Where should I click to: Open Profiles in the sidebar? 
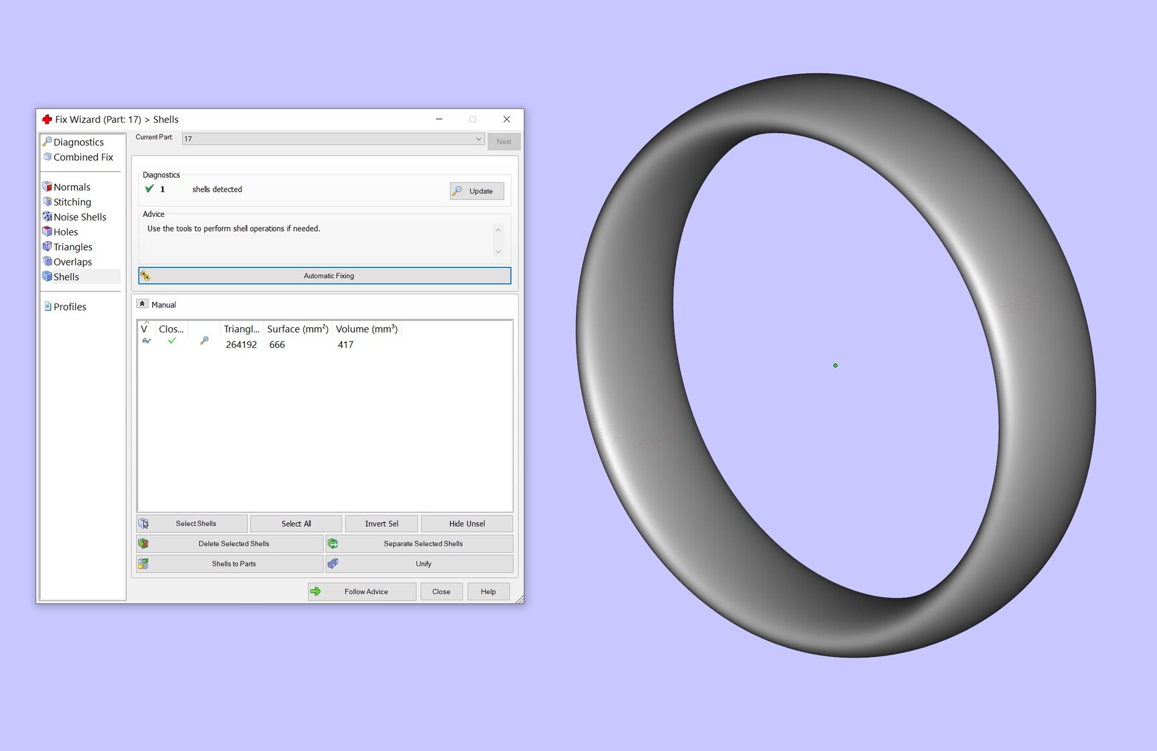69,307
